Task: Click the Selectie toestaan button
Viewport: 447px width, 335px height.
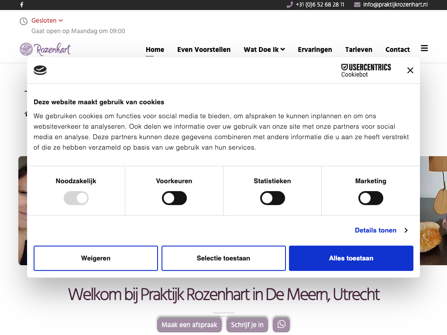Action: (223, 258)
